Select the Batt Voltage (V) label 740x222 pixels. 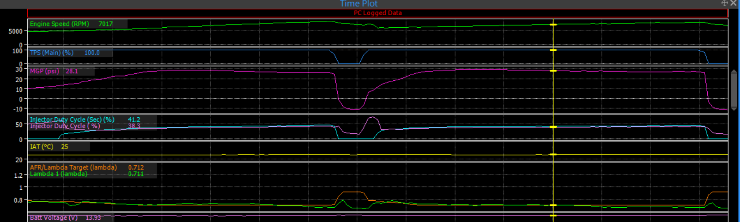(x=54, y=218)
